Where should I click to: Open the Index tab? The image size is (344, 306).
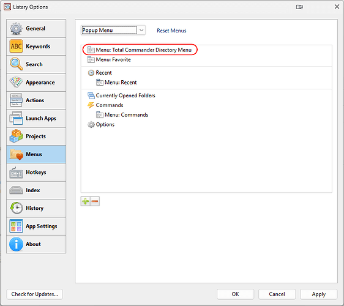pyautogui.click(x=36, y=190)
